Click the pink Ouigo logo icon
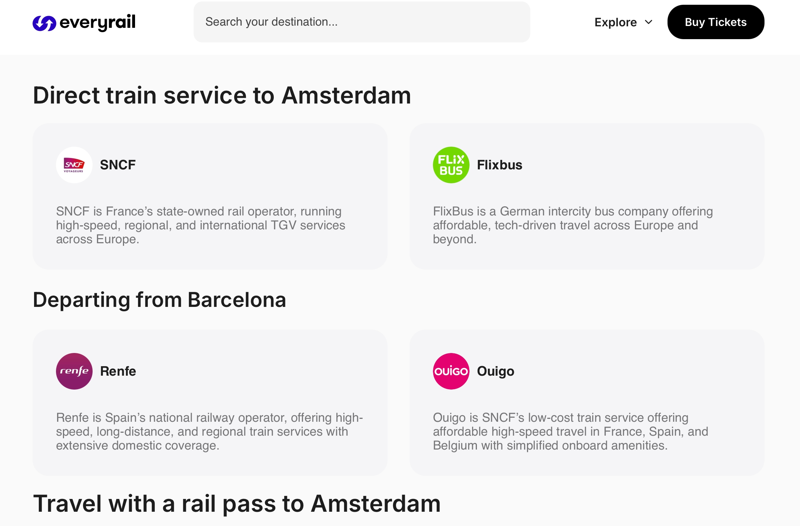 (x=451, y=371)
